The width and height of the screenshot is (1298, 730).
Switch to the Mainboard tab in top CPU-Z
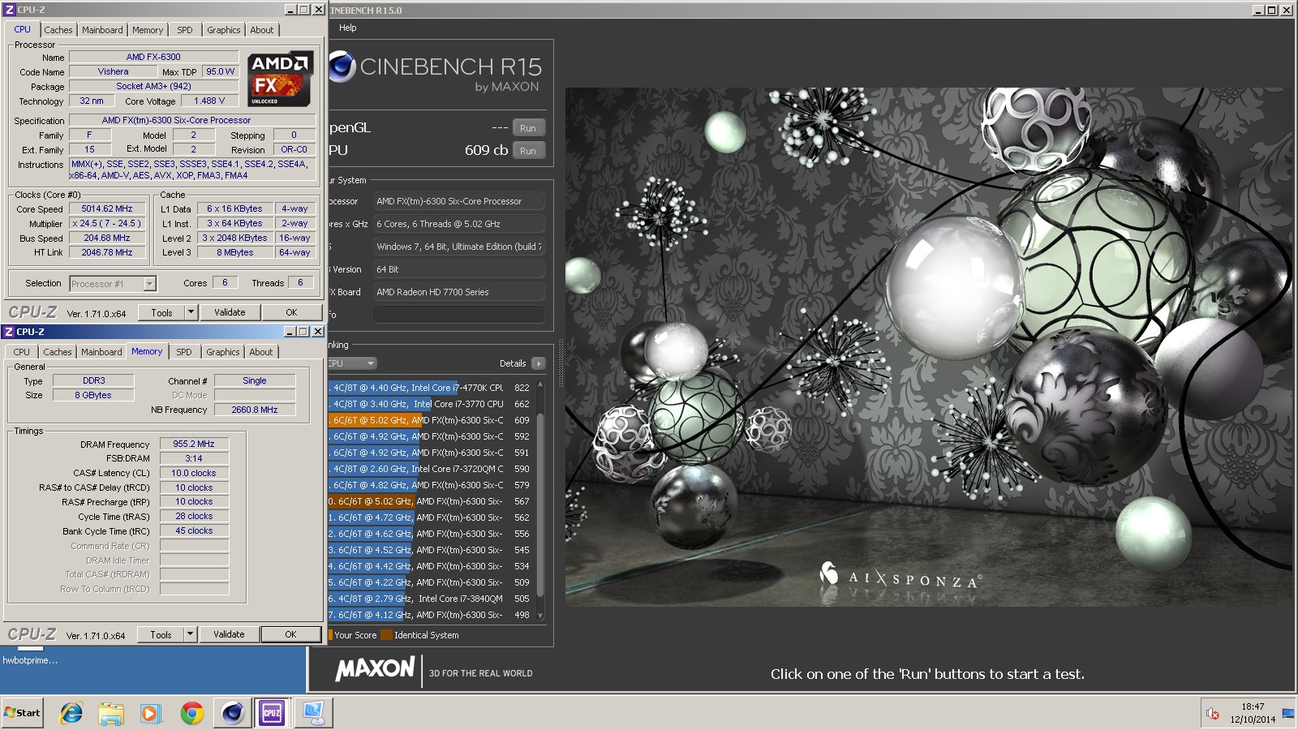(x=102, y=30)
